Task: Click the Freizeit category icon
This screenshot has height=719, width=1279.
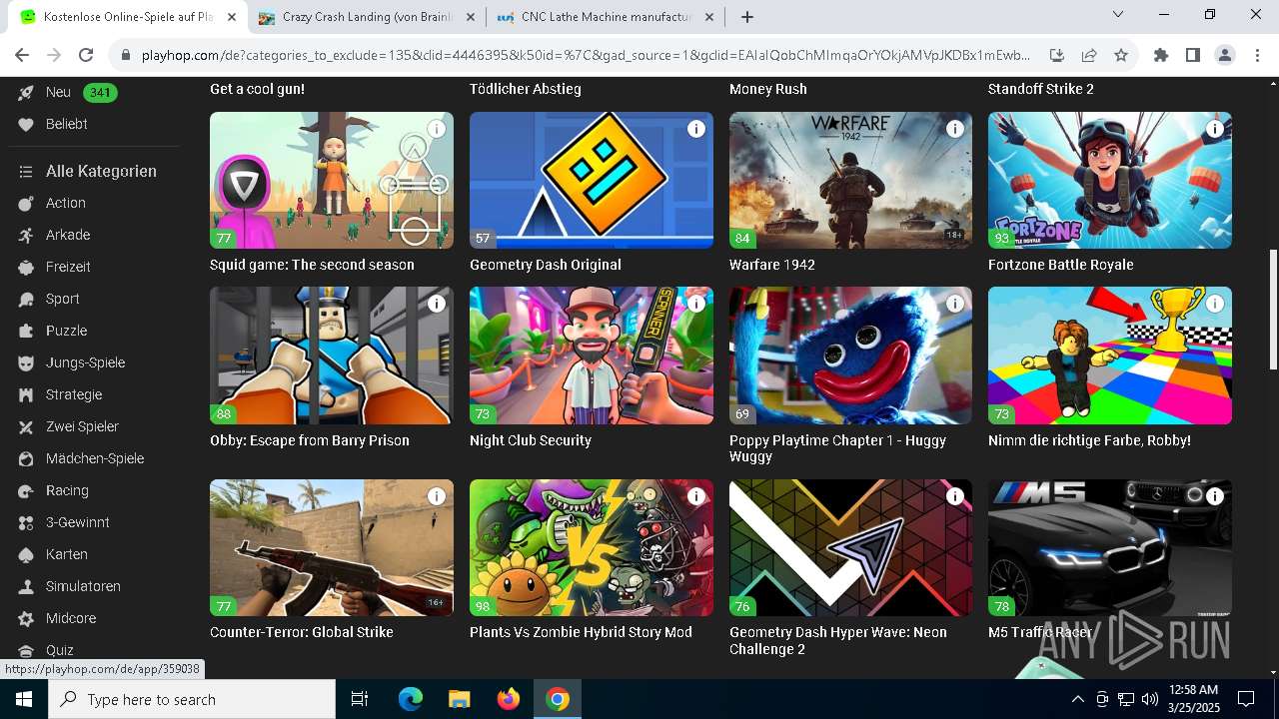Action: (x=26, y=267)
